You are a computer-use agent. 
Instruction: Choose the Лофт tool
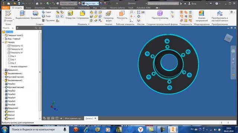click(46, 16)
